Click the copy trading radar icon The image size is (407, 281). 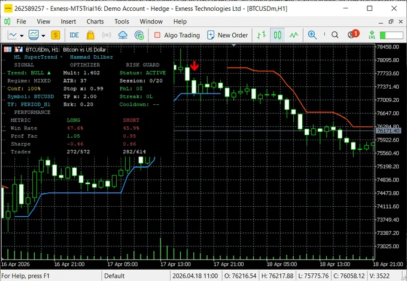pos(139,35)
